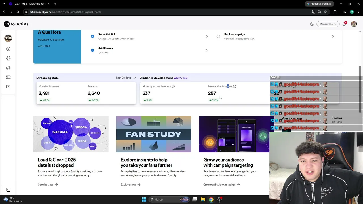The height and width of the screenshot is (204, 363).
Task: Open the account profile avatar in header
Action: [x=354, y=24]
